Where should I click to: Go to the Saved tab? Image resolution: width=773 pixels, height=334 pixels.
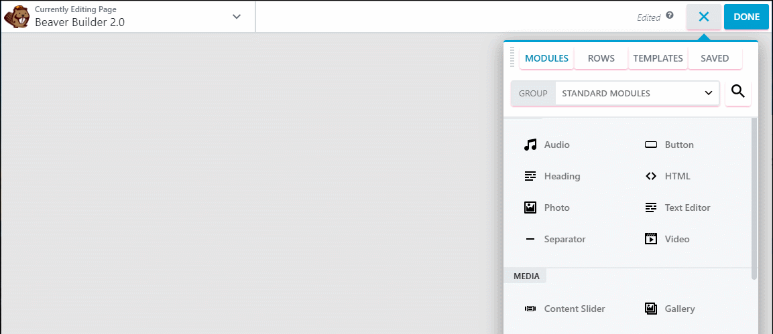tap(715, 58)
